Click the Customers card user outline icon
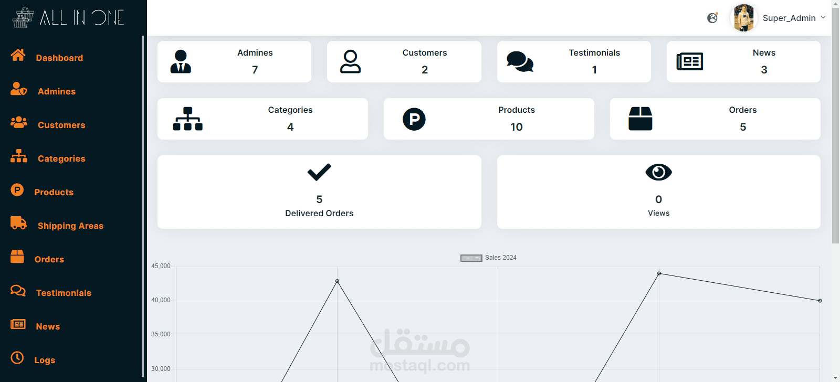Viewport: 840px width, 382px height. tap(350, 61)
